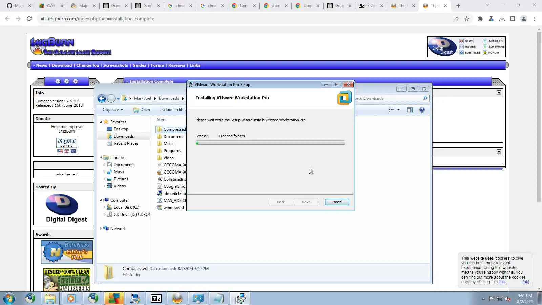Open the News link in ImgBurn navigation
The image size is (542, 305).
(42, 65)
